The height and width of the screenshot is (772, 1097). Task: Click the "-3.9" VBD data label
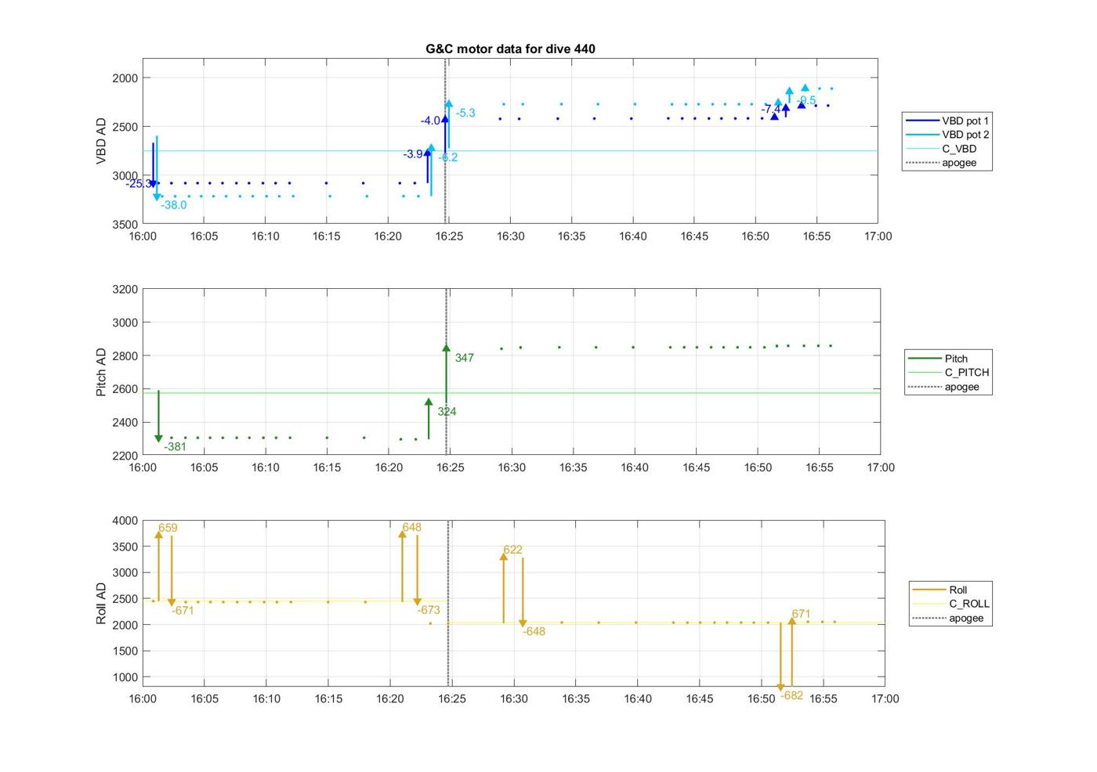pyautogui.click(x=413, y=154)
